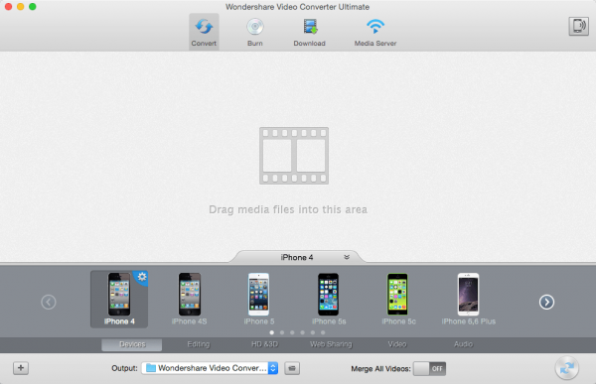Screen dimensions: 596x384
Task: Select the iPhone 6,6 Plus preset
Action: [468, 300]
